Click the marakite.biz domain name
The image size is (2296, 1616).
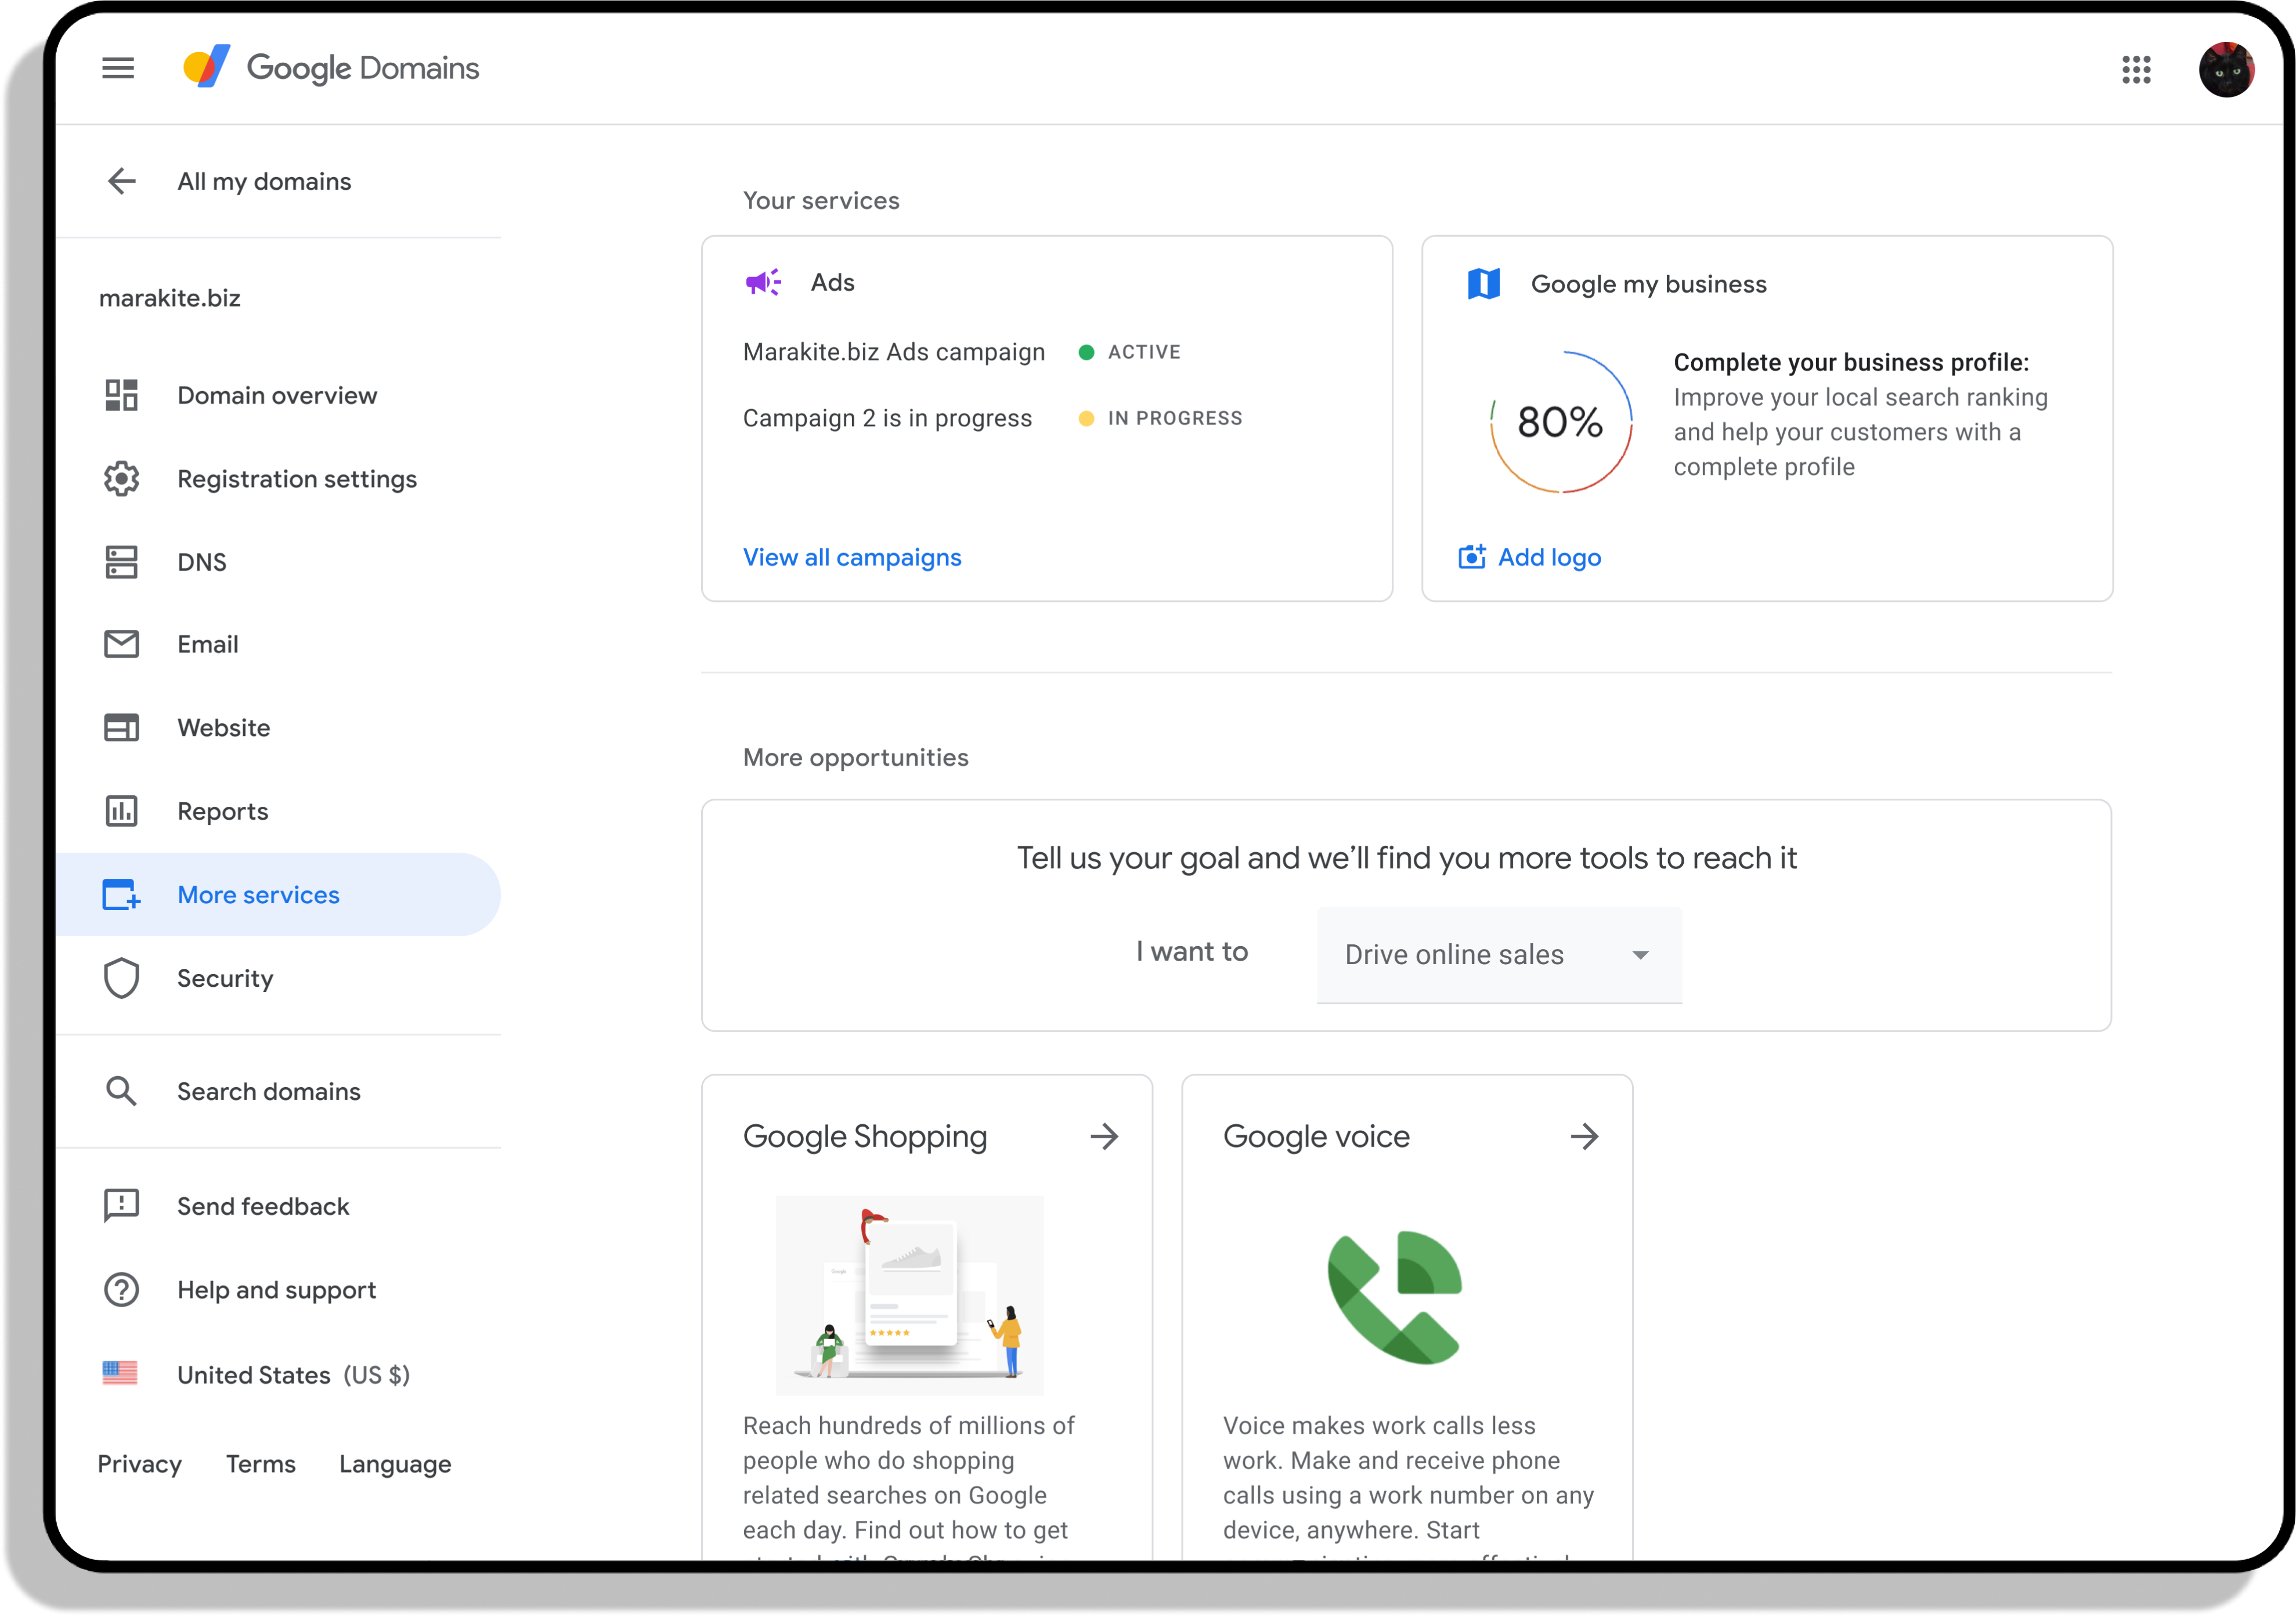tap(170, 298)
